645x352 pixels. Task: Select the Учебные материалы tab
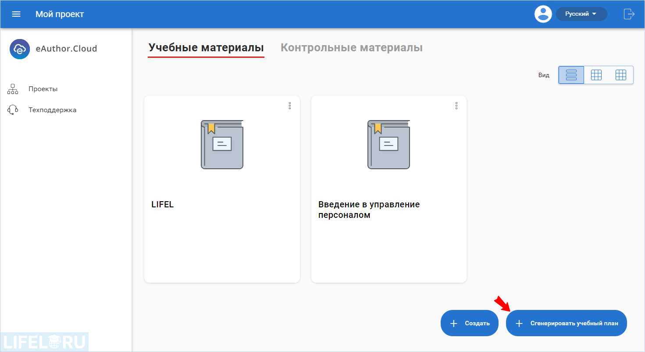pyautogui.click(x=206, y=47)
